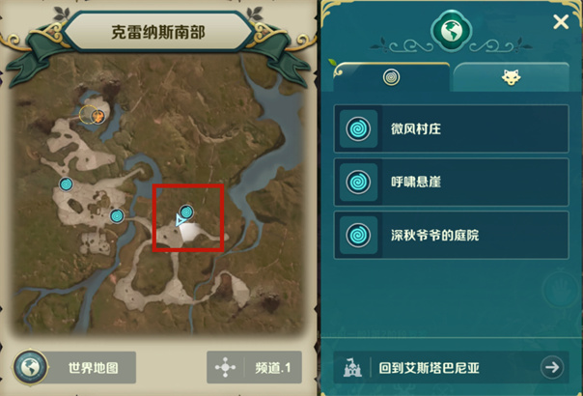This screenshot has width=583, height=396.
Task: Select the 呼啸悬崖 teleport entry
Action: [x=451, y=182]
